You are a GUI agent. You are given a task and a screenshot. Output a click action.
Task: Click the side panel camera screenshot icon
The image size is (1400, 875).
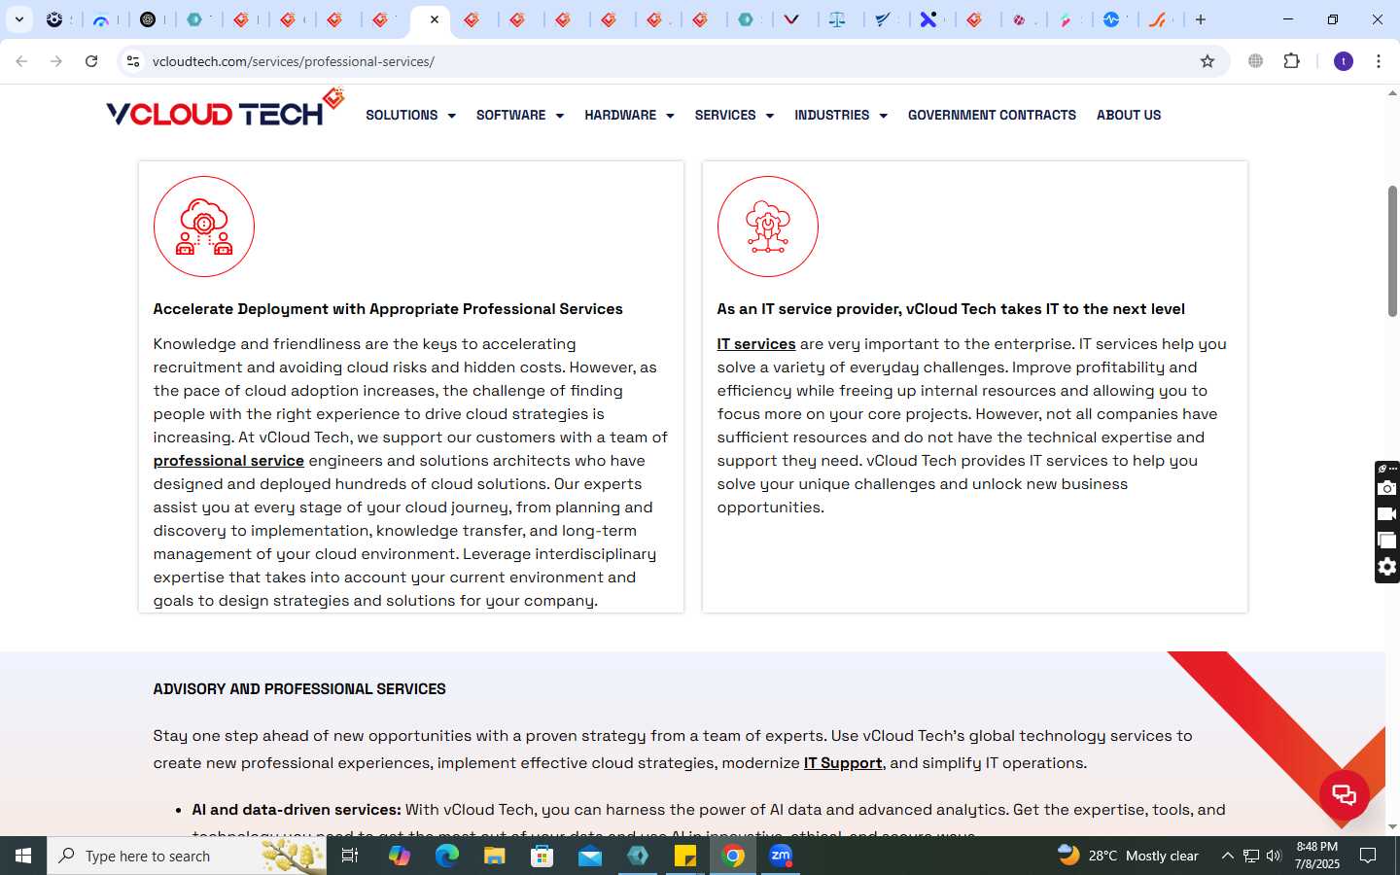click(1387, 488)
